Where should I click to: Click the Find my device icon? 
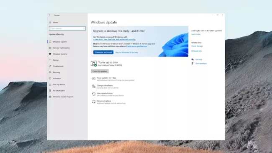(50, 84)
